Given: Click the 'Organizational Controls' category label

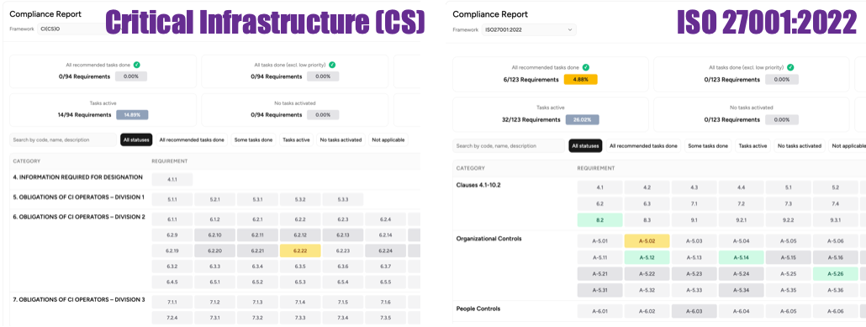Looking at the screenshot, I should pyautogui.click(x=488, y=239).
